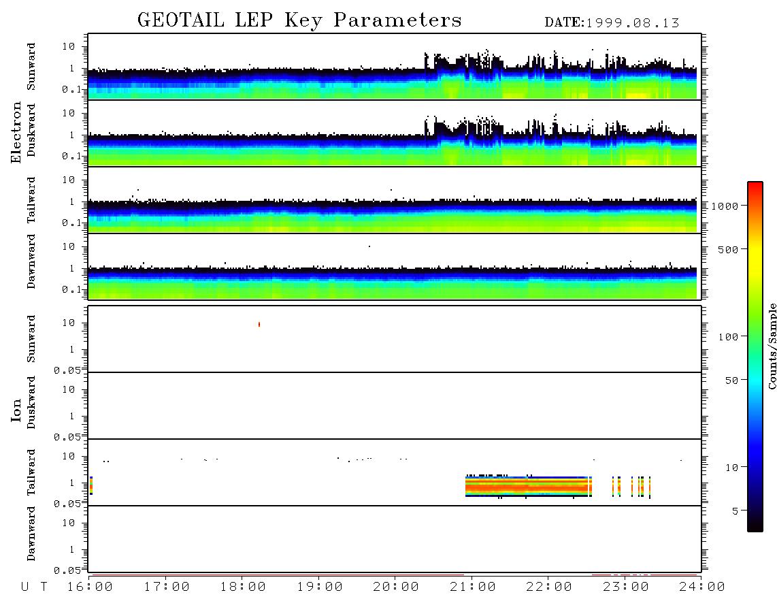Click the 18:00 time tick label
Viewport: 777px width, 599px height.
tap(243, 587)
